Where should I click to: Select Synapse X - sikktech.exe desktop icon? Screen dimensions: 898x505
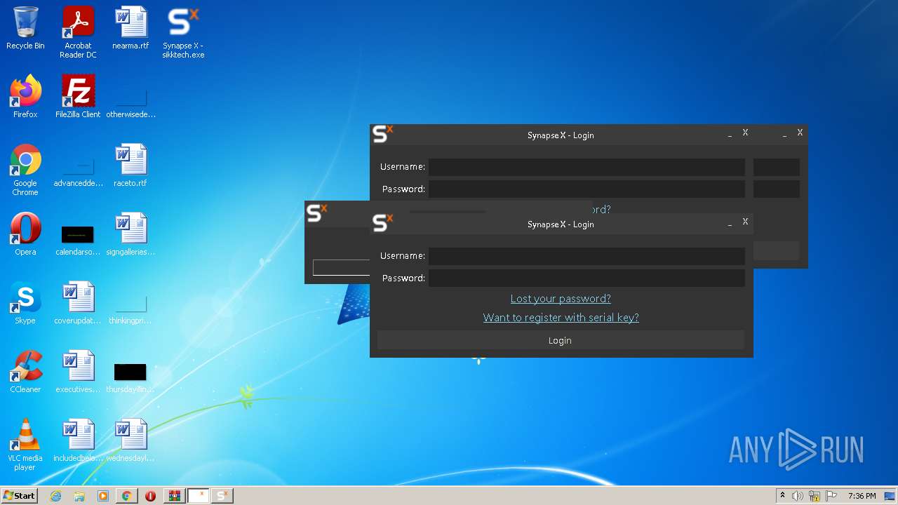183,32
